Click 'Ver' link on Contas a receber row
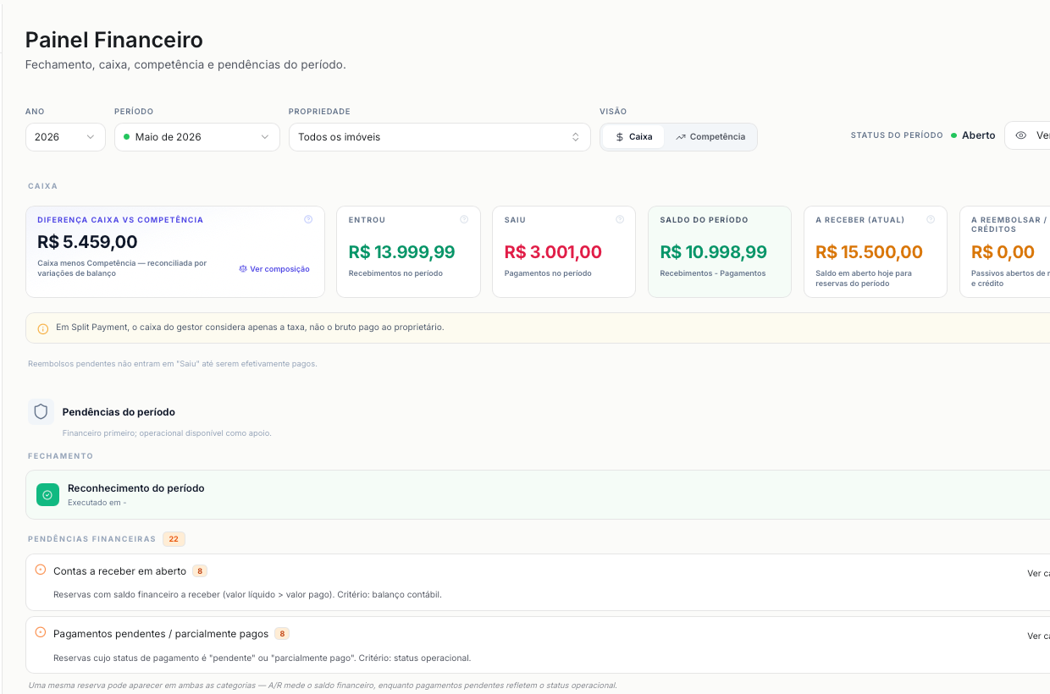 click(x=1038, y=574)
